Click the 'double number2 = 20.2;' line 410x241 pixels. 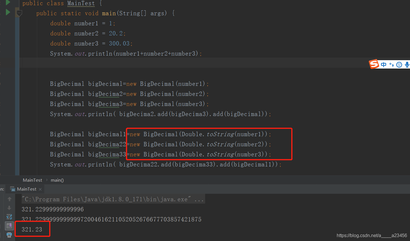(x=88, y=33)
